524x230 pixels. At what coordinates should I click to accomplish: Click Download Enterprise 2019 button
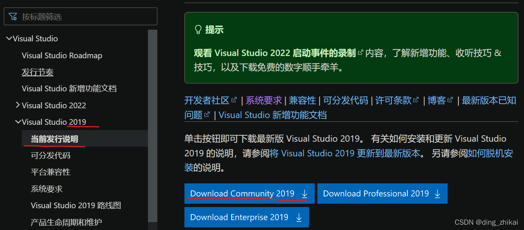[247, 217]
